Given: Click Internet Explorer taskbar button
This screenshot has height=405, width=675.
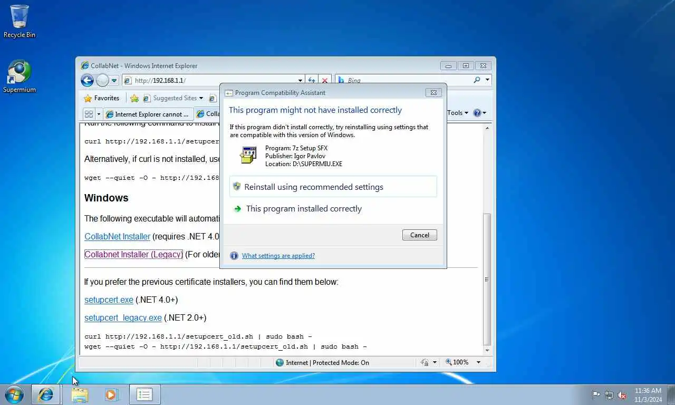Looking at the screenshot, I should pos(46,394).
